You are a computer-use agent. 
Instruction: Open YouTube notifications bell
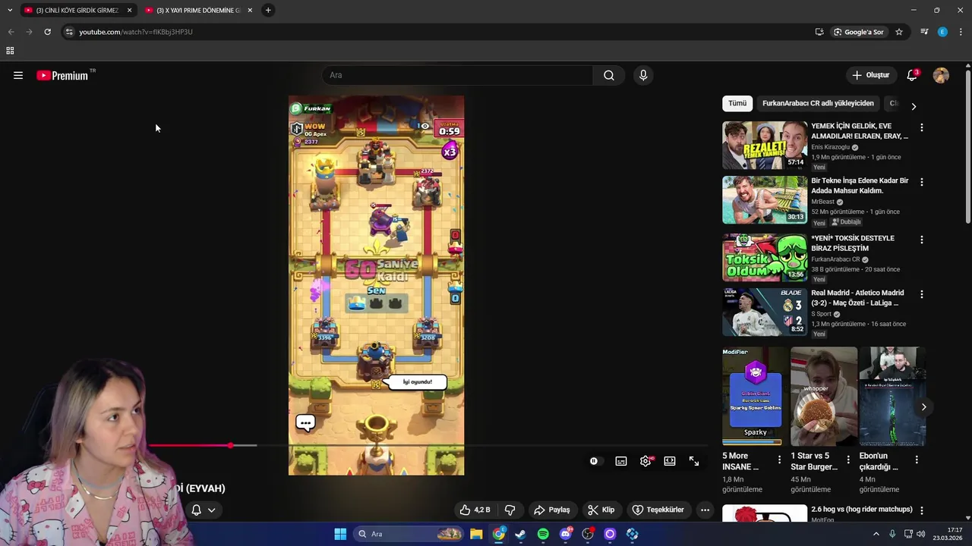pos(912,75)
